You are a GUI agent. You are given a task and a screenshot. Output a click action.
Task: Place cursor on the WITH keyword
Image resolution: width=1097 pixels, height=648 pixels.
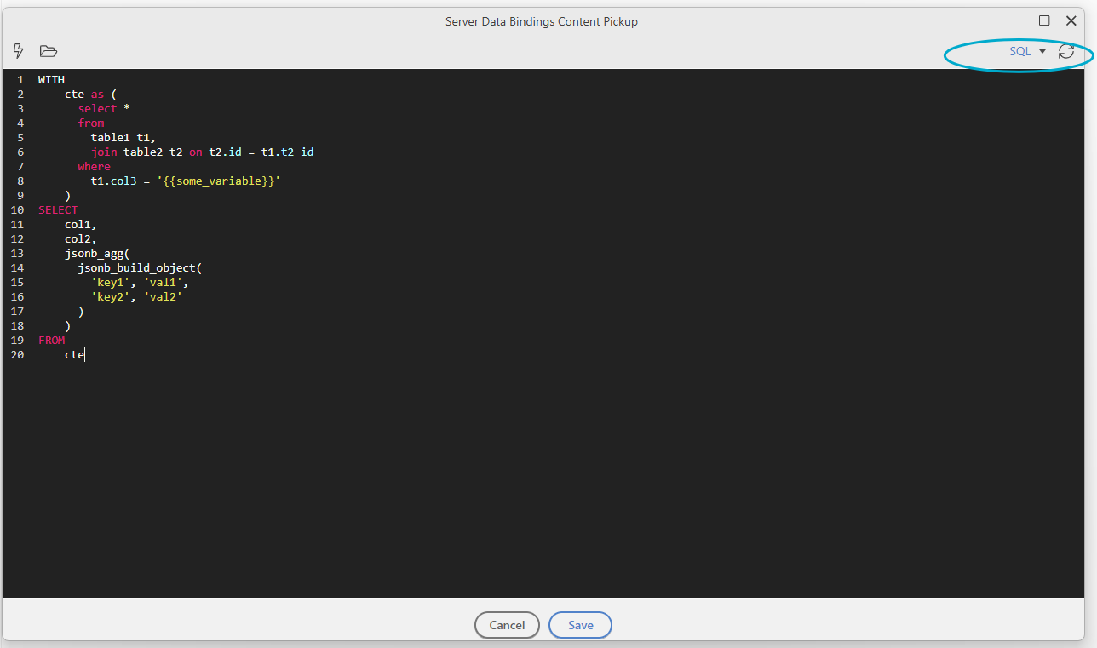51,80
